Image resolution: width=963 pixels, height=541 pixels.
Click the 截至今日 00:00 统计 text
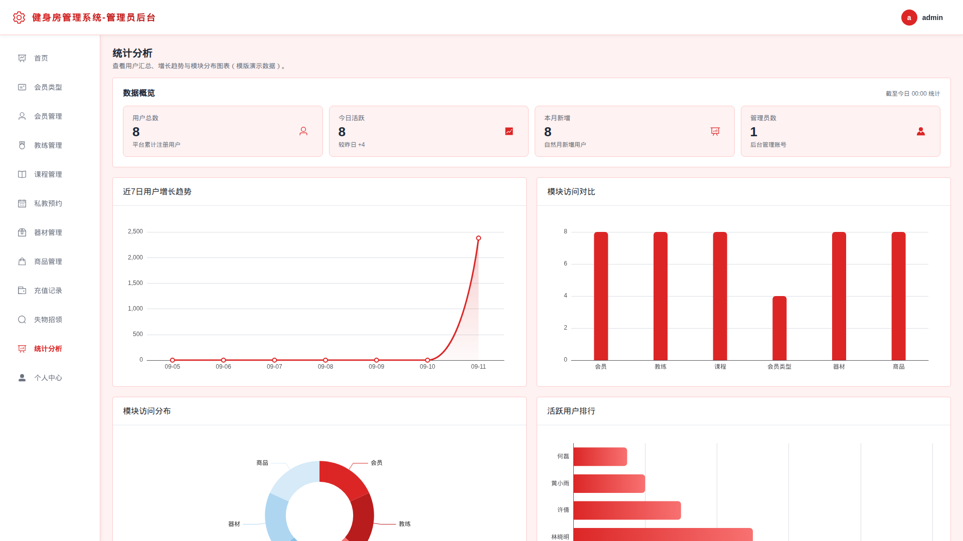[913, 94]
